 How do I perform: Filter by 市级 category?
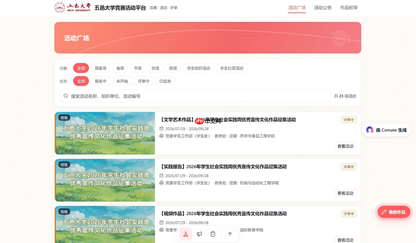[x=138, y=68]
